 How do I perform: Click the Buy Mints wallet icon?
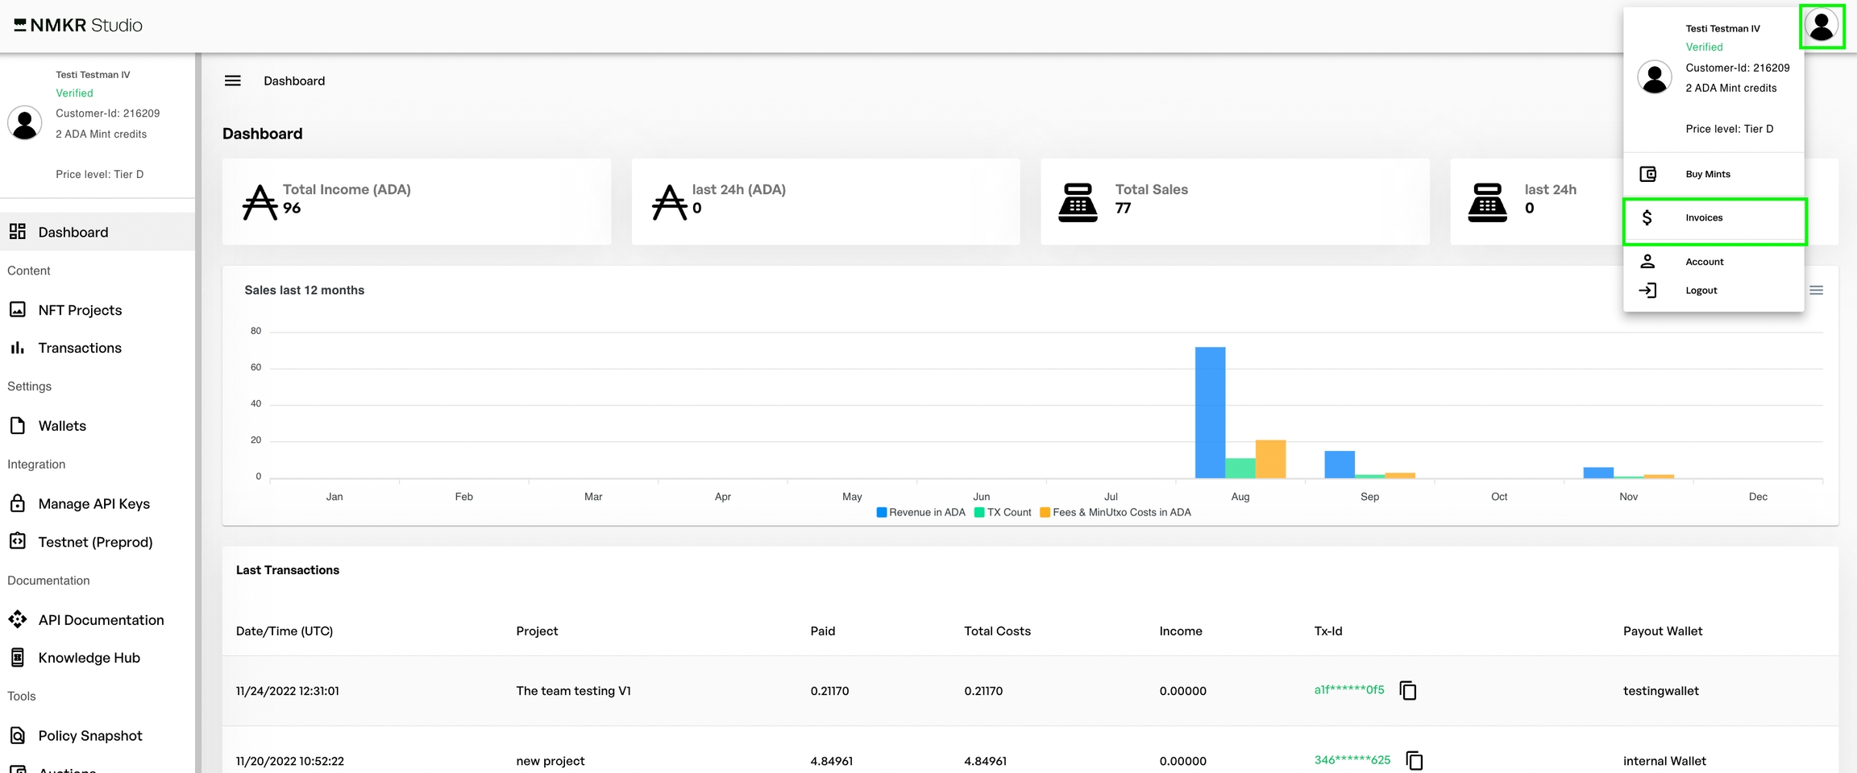coord(1647,174)
